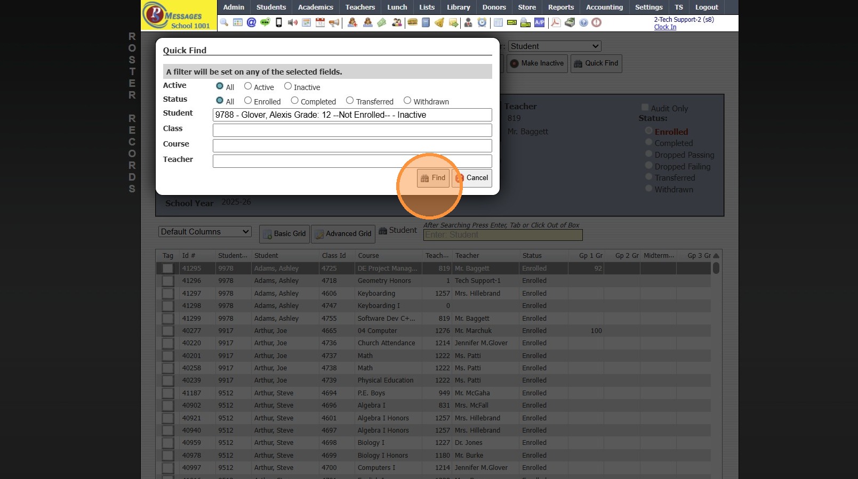Open the Academics menu
The width and height of the screenshot is (858, 479).
click(x=315, y=7)
